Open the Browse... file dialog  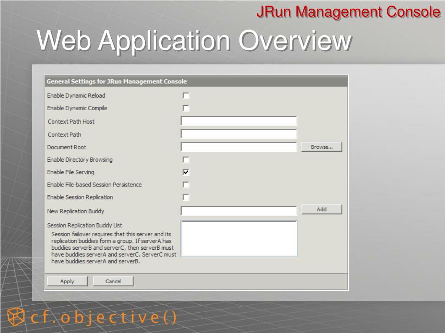(322, 147)
